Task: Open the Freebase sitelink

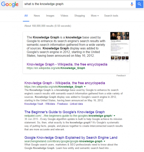Action: 62,104
